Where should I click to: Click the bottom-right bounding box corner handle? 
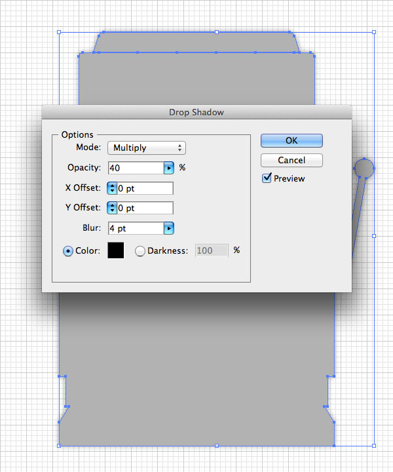pos(374,446)
